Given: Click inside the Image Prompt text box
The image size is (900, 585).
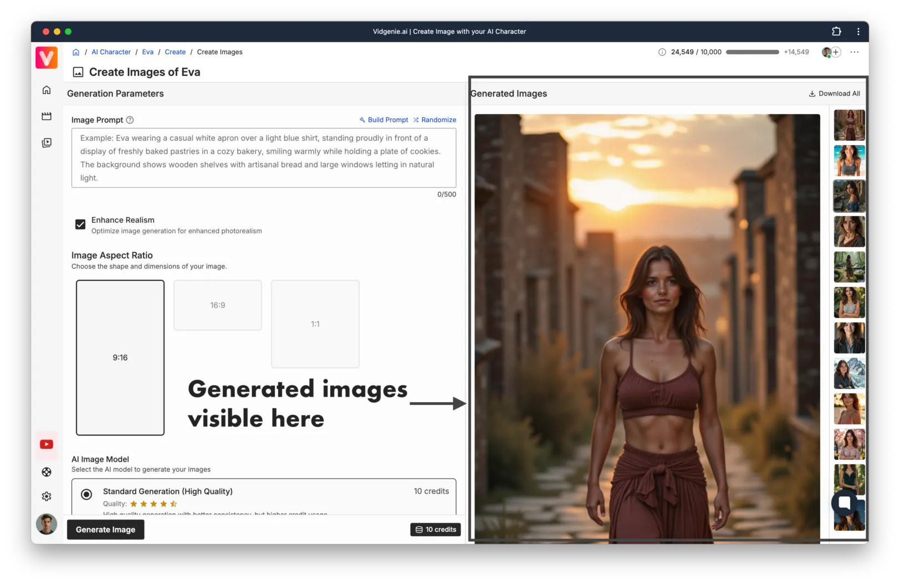Looking at the screenshot, I should tap(264, 158).
